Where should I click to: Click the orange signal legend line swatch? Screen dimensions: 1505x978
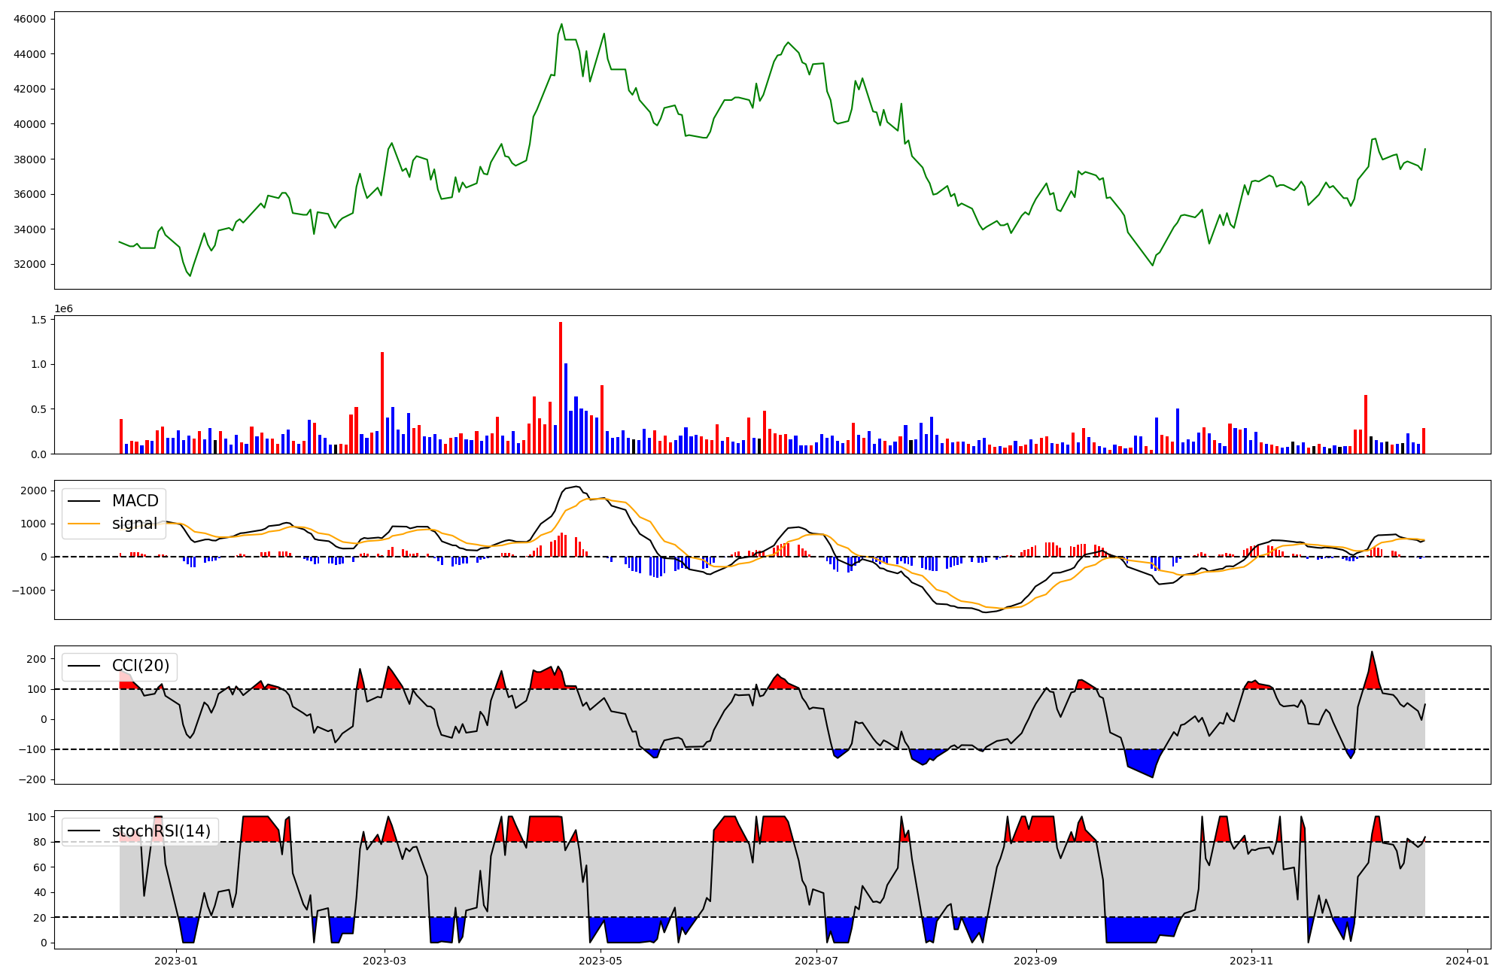(85, 524)
